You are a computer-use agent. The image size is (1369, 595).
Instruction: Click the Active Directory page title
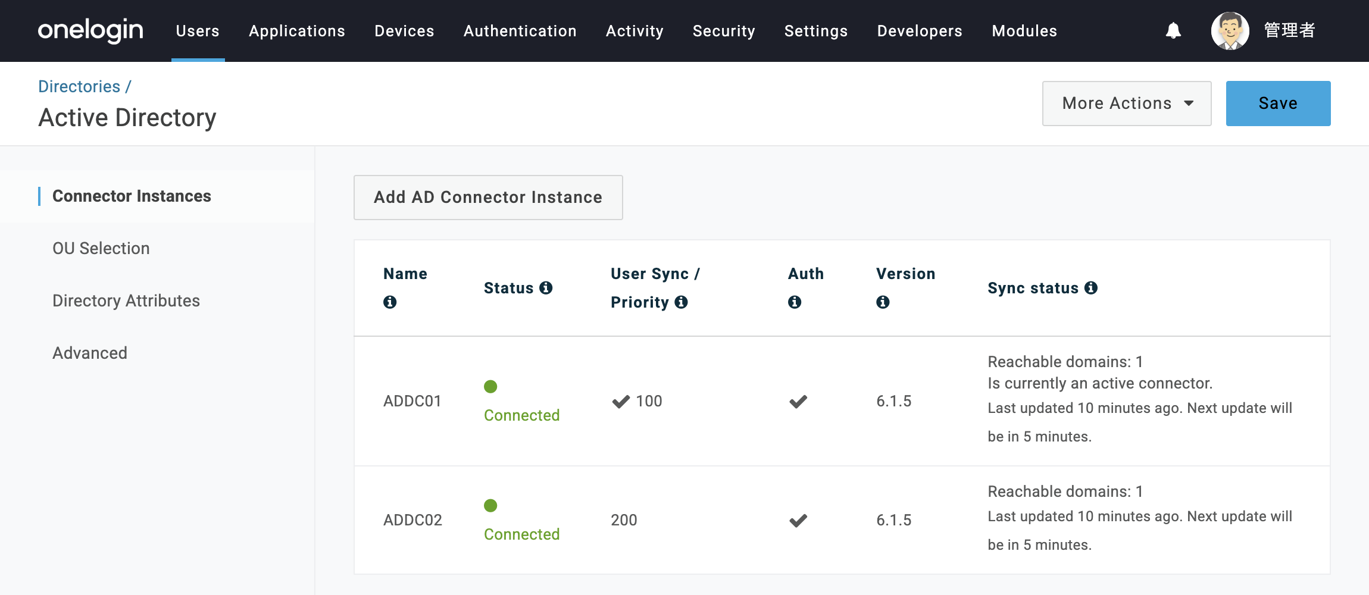tap(127, 118)
